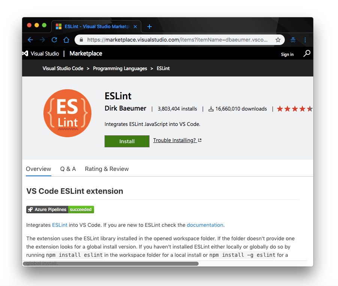338x286 pixels.
Task: Click the ESLint extension logo
Action: [67, 113]
